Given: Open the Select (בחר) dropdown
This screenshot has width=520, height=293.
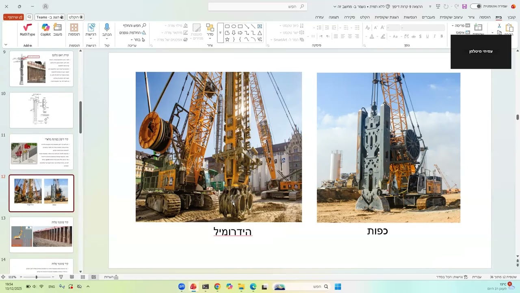Looking at the screenshot, I should coord(137,39).
